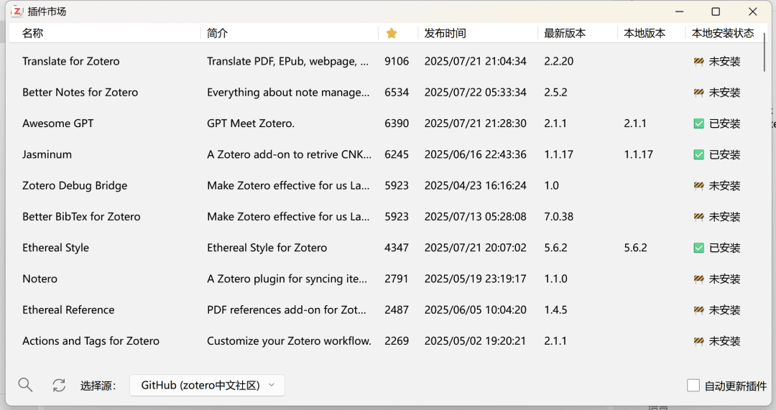776x410 pixels.
Task: Sort by the 最新版本 column header
Action: click(565, 33)
